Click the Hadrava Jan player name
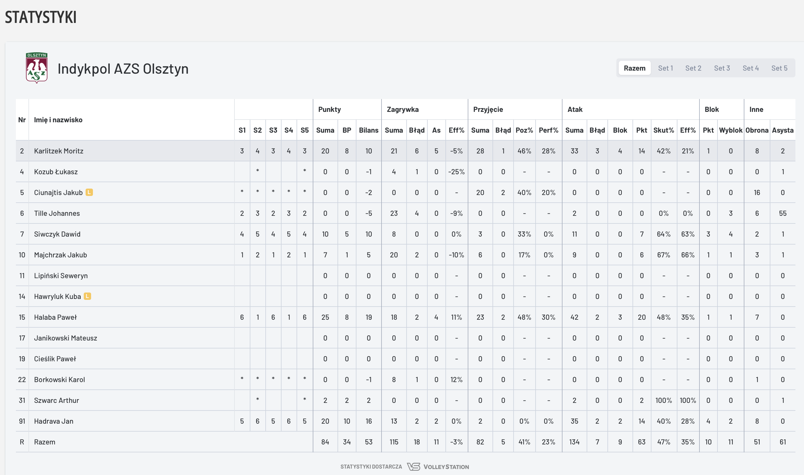The height and width of the screenshot is (475, 804). click(x=54, y=421)
